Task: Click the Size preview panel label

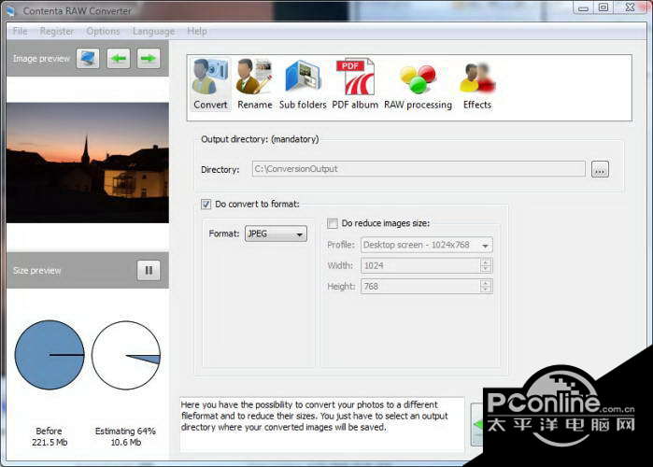Action: (x=36, y=271)
